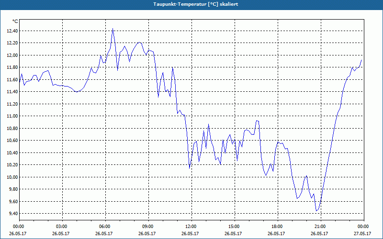Click the '26.05.17' date under 12:00
Viewport: 383px width, 239px height.
[190, 233]
